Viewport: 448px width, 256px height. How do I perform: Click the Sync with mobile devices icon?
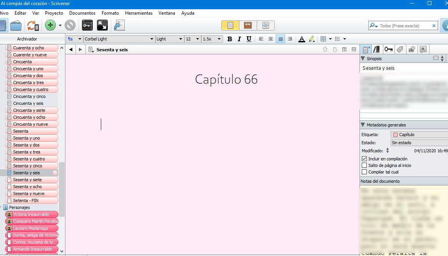pyautogui.click(x=33, y=25)
